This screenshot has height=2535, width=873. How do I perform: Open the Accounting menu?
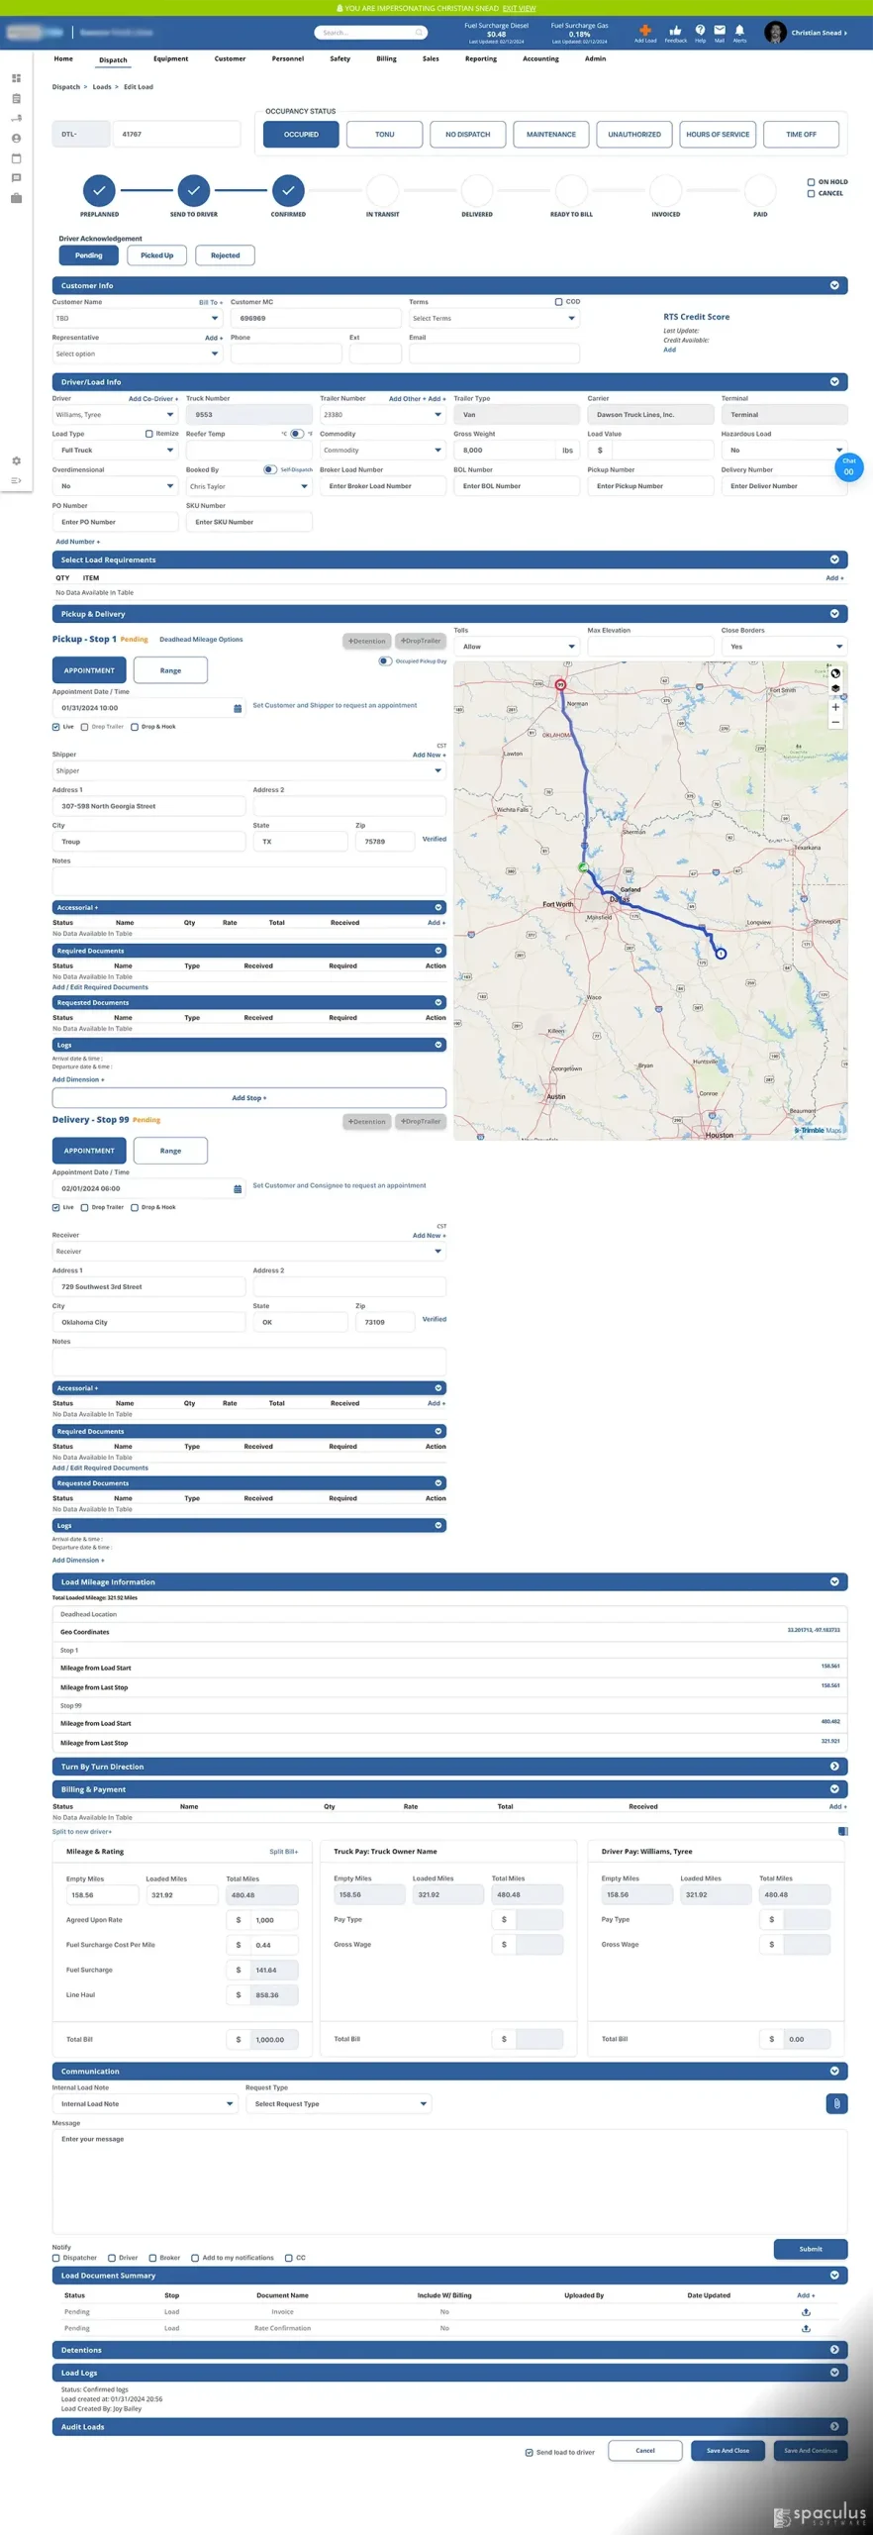[x=540, y=58]
